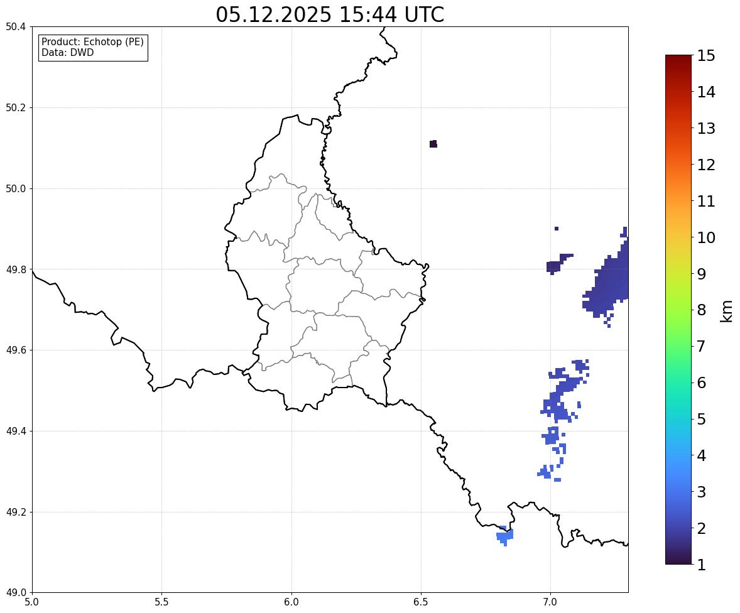Click the y-axis tick label 49.2
This screenshot has width=740, height=613.
pos(16,512)
